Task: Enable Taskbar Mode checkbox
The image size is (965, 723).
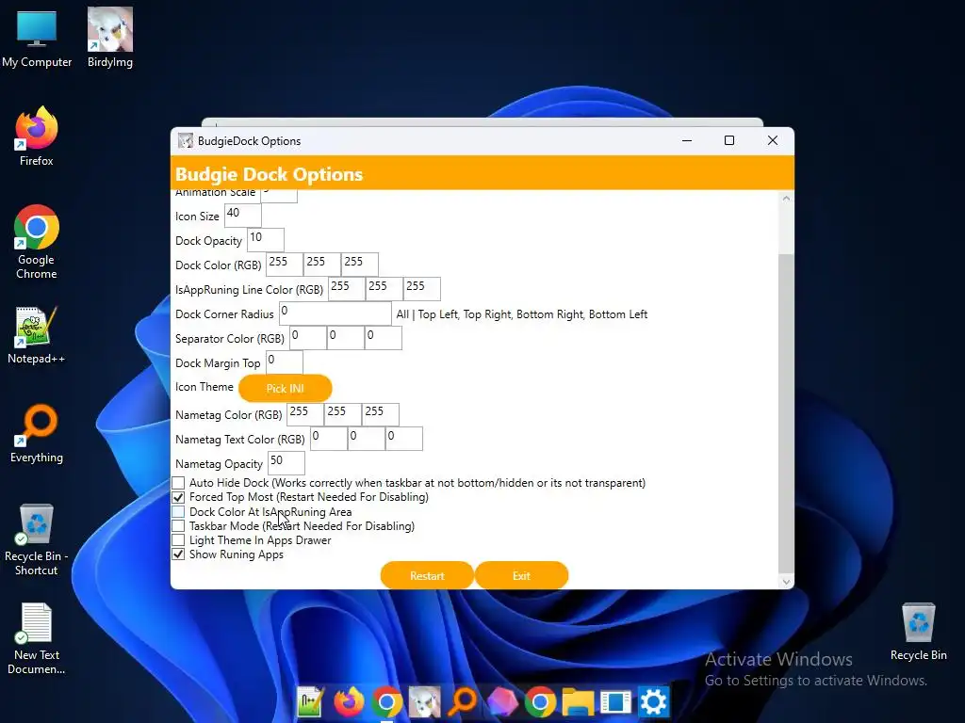Action: [178, 525]
